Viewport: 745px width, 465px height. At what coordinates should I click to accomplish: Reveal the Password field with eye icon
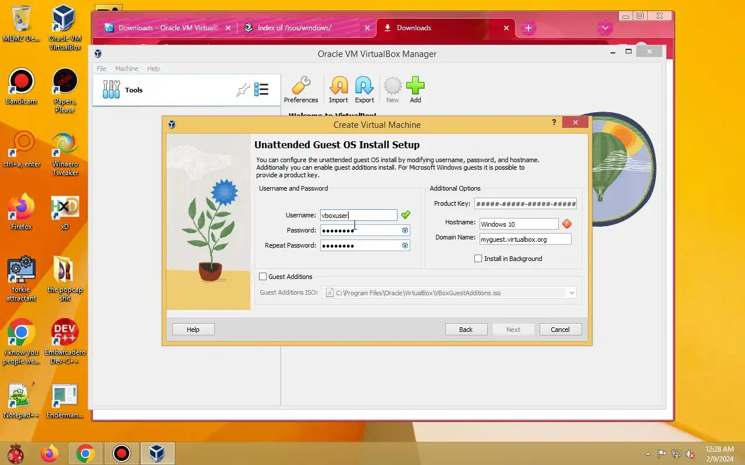[405, 230]
